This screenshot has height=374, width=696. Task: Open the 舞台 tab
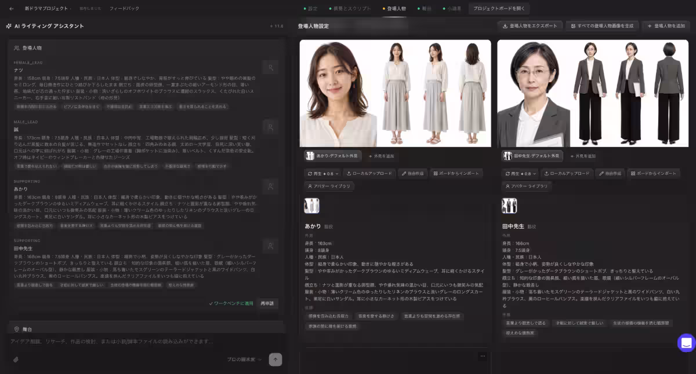pos(424,9)
